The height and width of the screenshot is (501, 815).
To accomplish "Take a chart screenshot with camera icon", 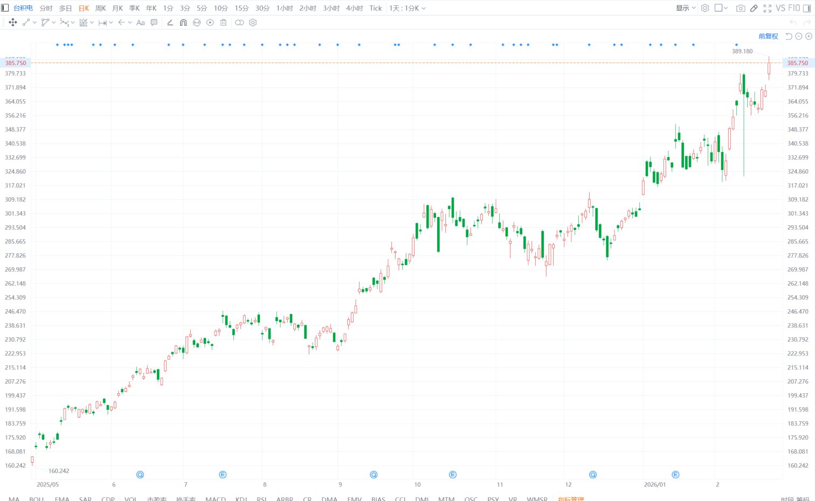I will tap(741, 8).
